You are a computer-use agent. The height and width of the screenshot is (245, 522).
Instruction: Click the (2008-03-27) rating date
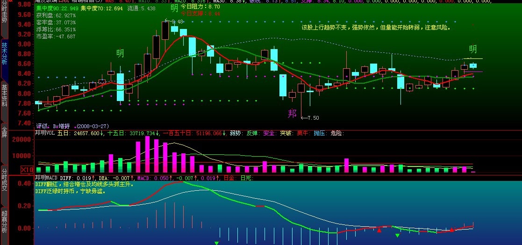[93, 127]
